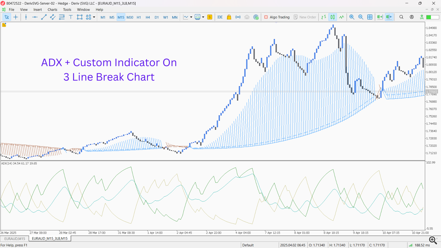441x248 pixels.
Task: Enable Algo Trading
Action: coord(277,17)
